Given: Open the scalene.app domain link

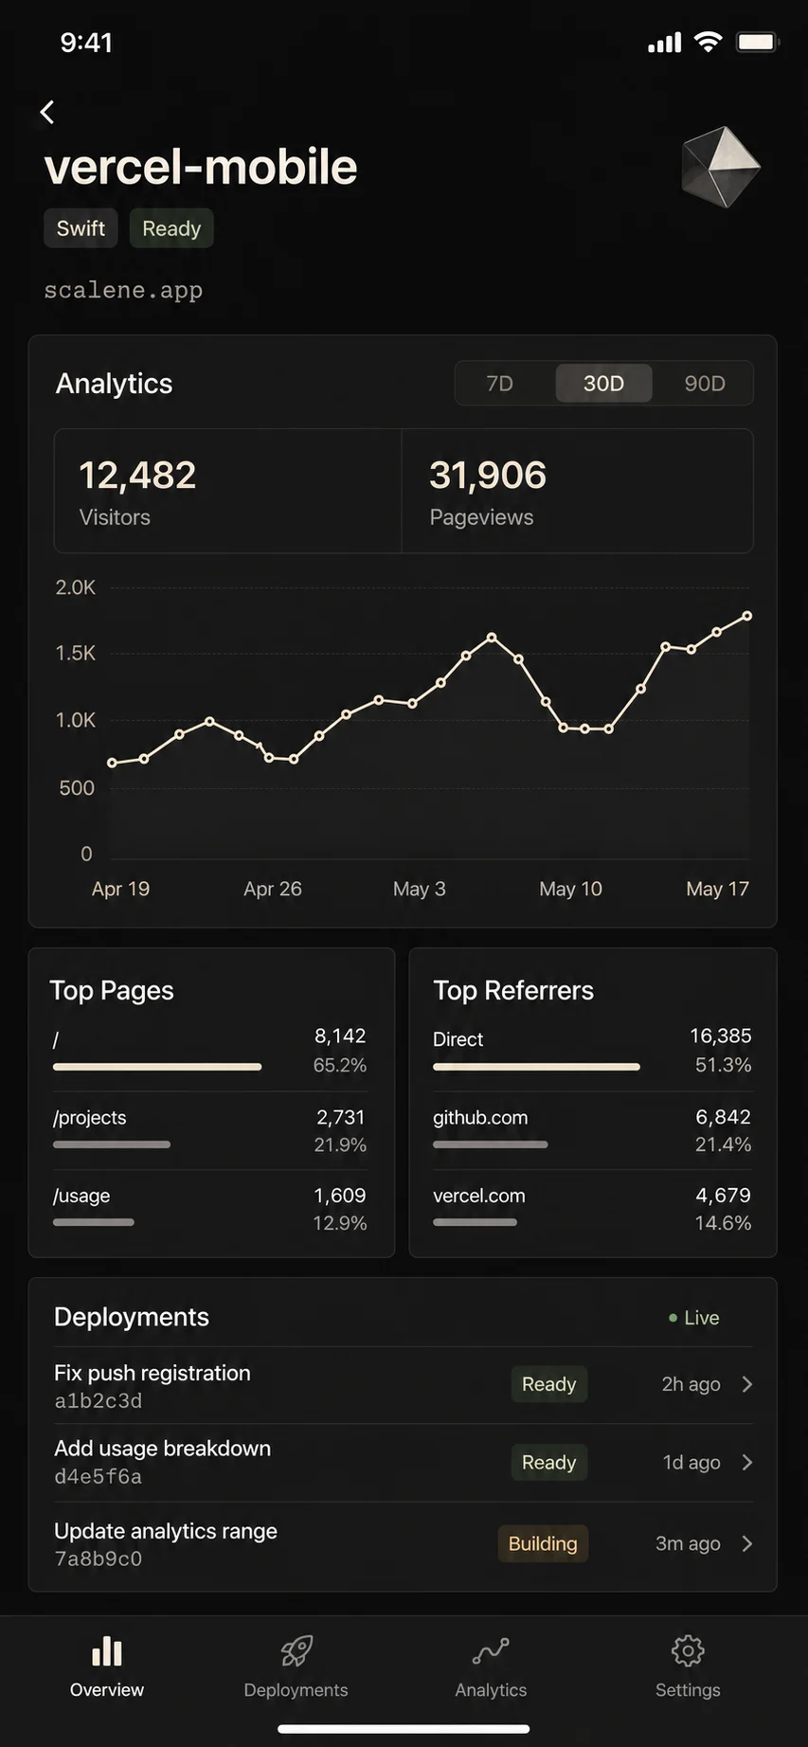Looking at the screenshot, I should pos(123,290).
